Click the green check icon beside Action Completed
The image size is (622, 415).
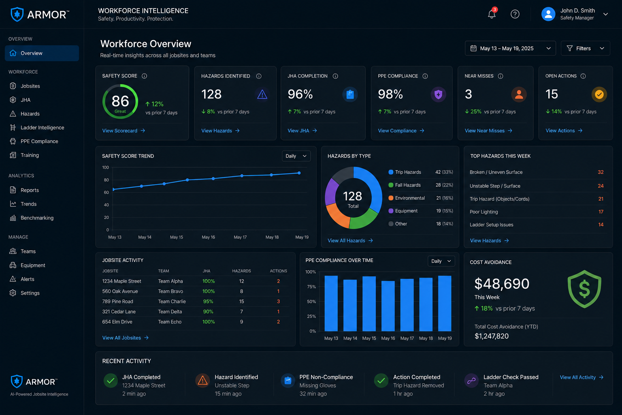(x=381, y=381)
